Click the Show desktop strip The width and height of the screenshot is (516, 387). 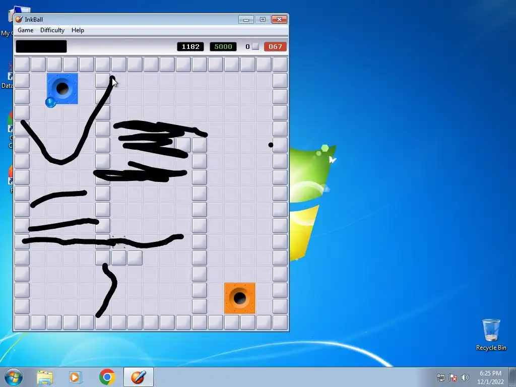point(512,377)
